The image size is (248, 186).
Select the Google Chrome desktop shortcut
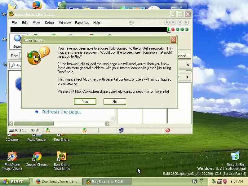pyautogui.click(x=37, y=159)
